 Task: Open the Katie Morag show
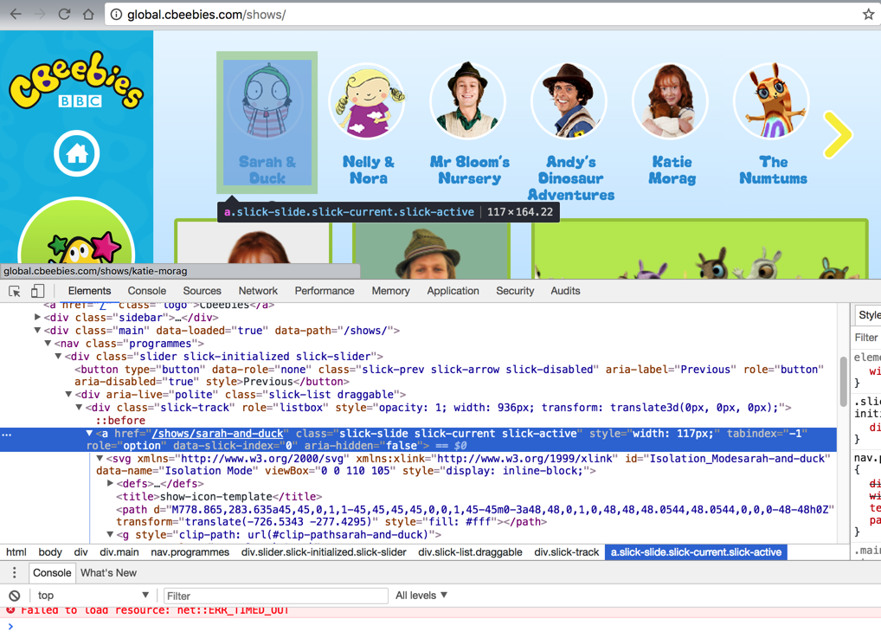672,124
